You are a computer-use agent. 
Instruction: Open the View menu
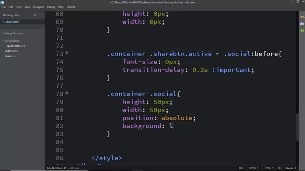coord(27,7)
